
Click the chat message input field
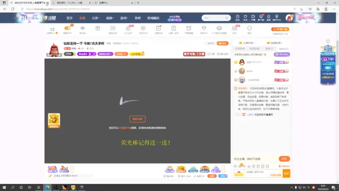point(263,173)
